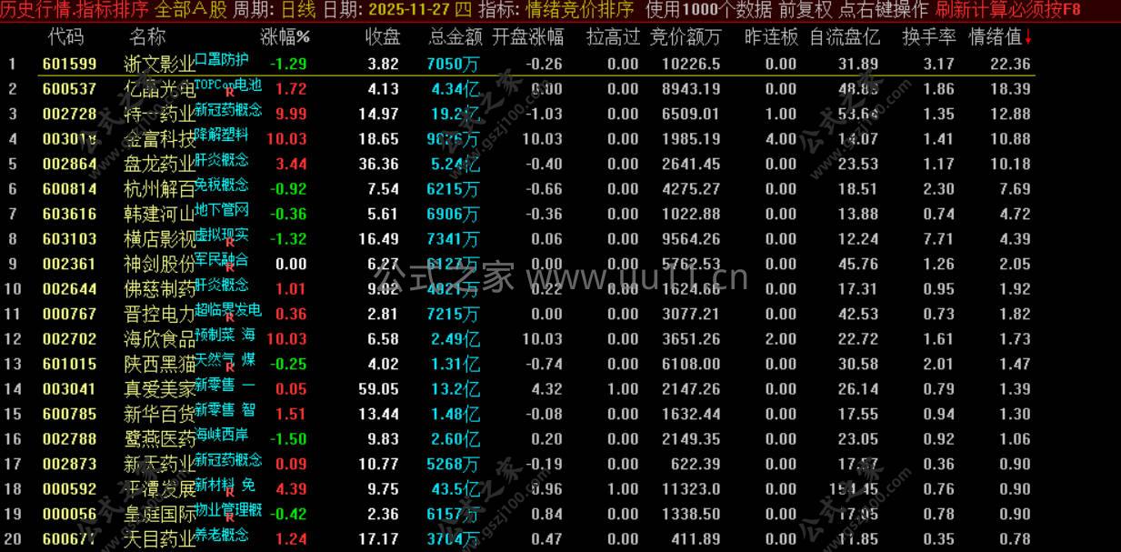
Task: Open the 天目药业 stock name
Action: (x=159, y=540)
